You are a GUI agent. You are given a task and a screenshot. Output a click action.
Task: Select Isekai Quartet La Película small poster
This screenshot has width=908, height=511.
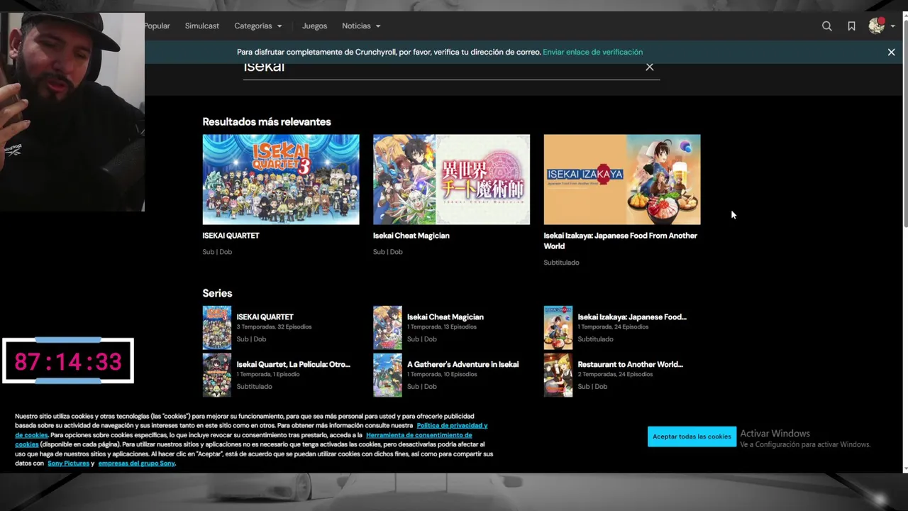(x=217, y=375)
